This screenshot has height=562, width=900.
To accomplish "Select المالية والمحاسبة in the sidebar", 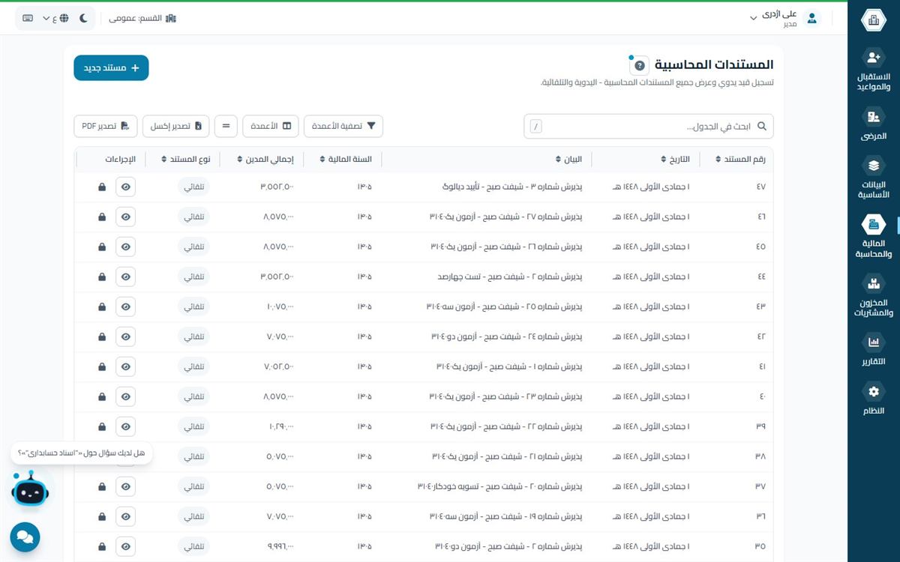I will click(x=873, y=237).
